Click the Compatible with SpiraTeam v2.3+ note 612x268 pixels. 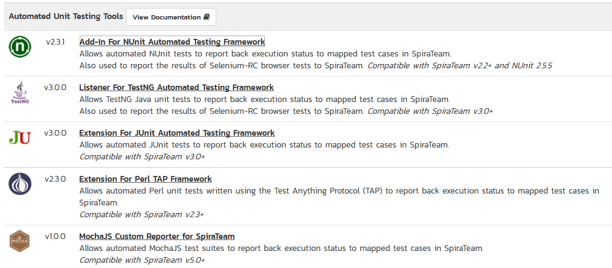coord(142,214)
